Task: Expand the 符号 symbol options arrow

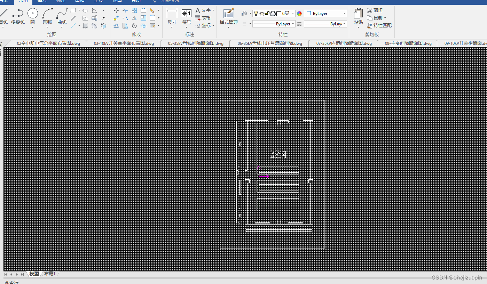Action: pyautogui.click(x=187, y=27)
